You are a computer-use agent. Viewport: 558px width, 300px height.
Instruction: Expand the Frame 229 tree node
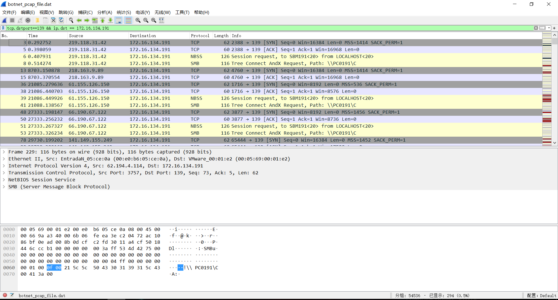[x=4, y=152]
